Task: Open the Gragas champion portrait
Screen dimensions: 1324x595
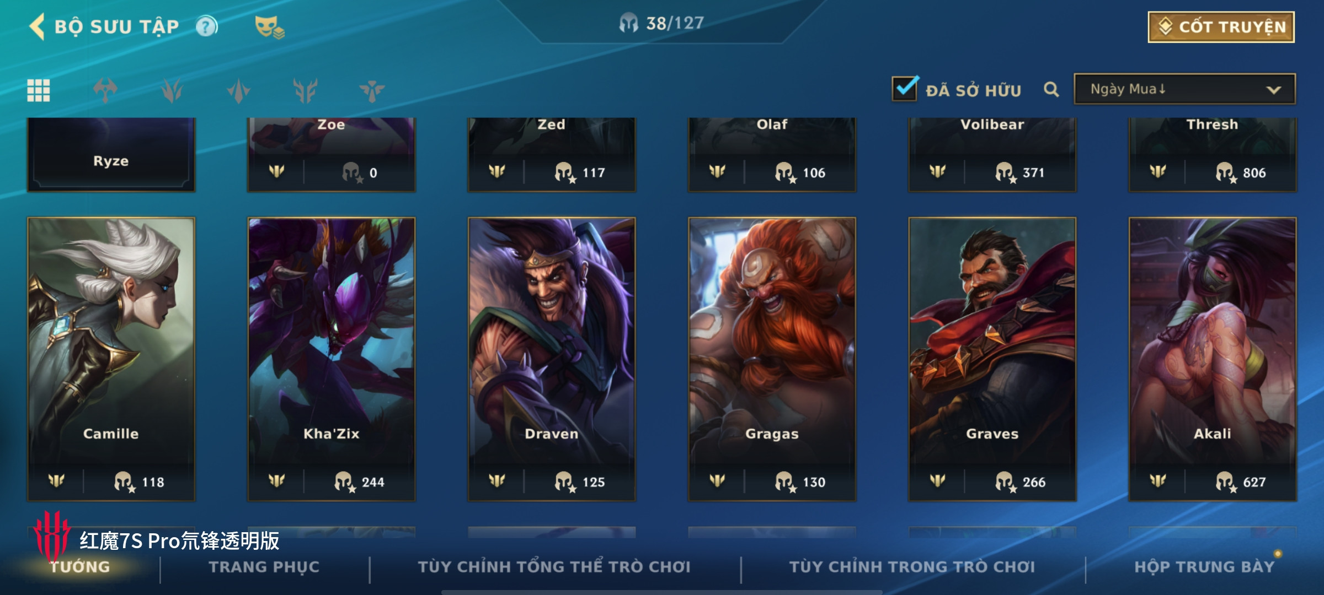Action: point(772,359)
